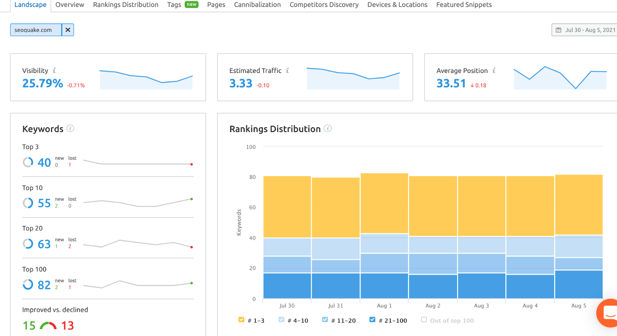Click the Top 3 keywords count 40
The width and height of the screenshot is (617, 336).
point(44,162)
